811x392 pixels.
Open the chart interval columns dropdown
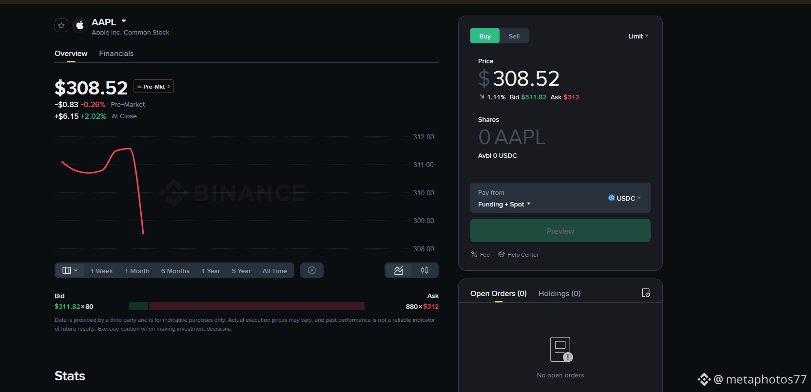coord(70,270)
